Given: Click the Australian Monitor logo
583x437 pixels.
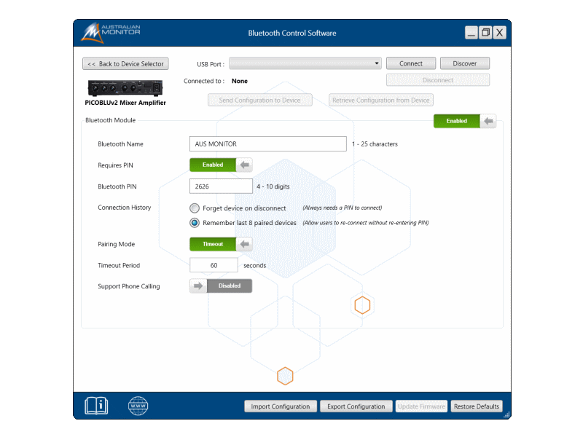Looking at the screenshot, I should pos(110,33).
